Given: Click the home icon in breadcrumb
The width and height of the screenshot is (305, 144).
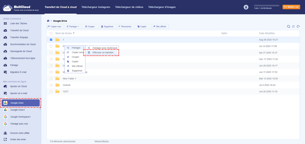Looking at the screenshot, I should 48,21.
